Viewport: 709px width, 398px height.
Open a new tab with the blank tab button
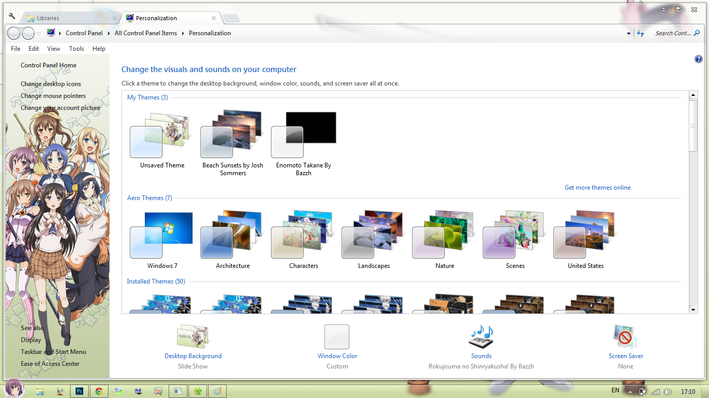tap(231, 19)
